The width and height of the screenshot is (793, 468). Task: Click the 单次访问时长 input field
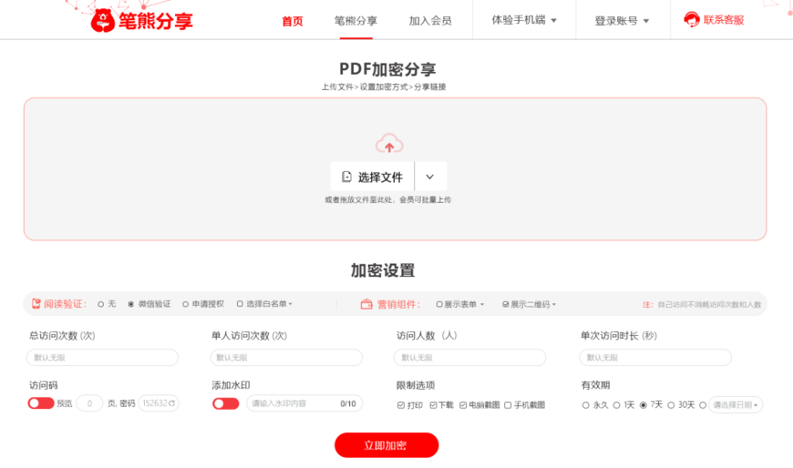(x=655, y=357)
